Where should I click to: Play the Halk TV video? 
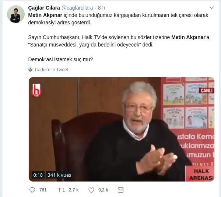point(122,129)
